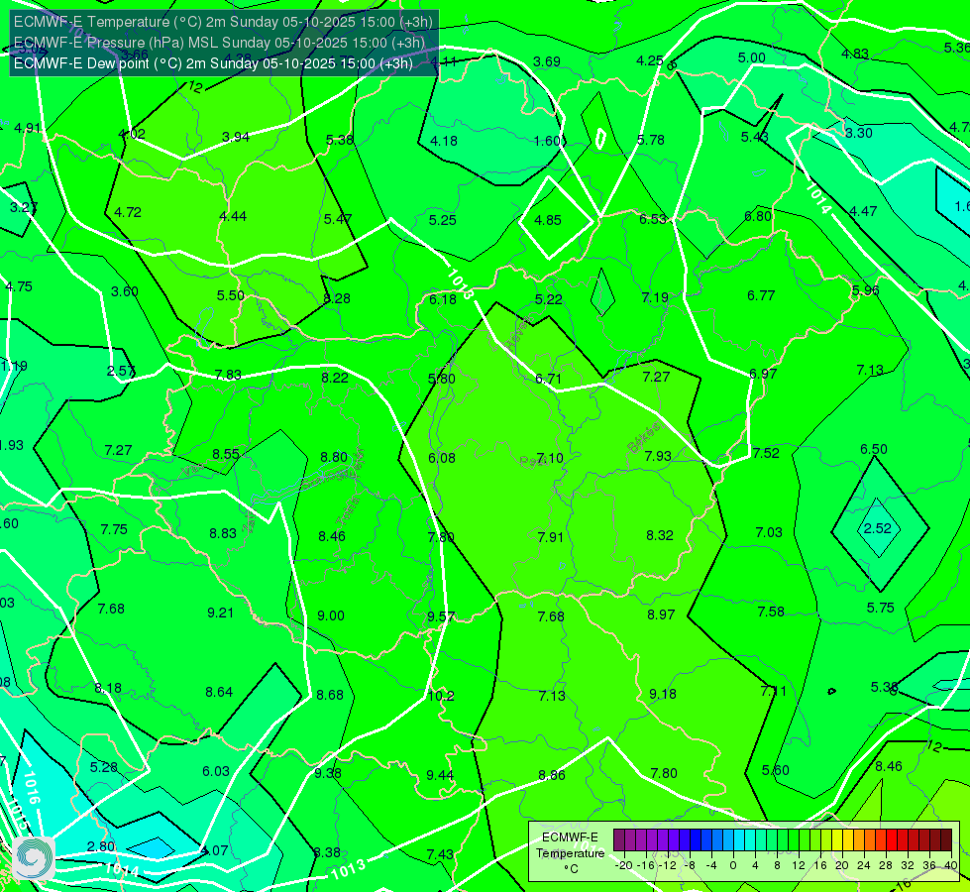The width and height of the screenshot is (970, 892).
Task: Click the 8.32 temperature value
Action: [660, 535]
